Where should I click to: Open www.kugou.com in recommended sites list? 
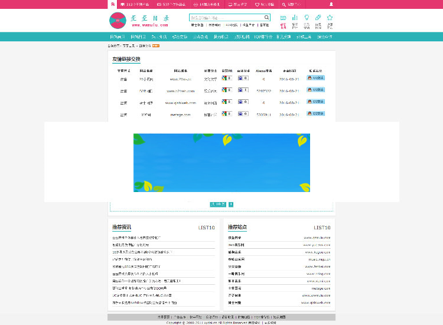pos(317,252)
